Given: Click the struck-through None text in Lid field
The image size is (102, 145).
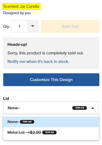Looking at the screenshot, I should pyautogui.click(x=14, y=108).
